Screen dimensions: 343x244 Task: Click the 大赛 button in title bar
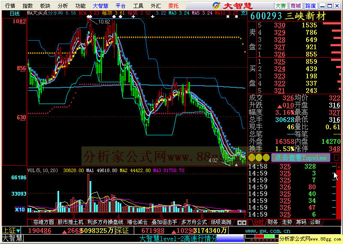click(281, 6)
